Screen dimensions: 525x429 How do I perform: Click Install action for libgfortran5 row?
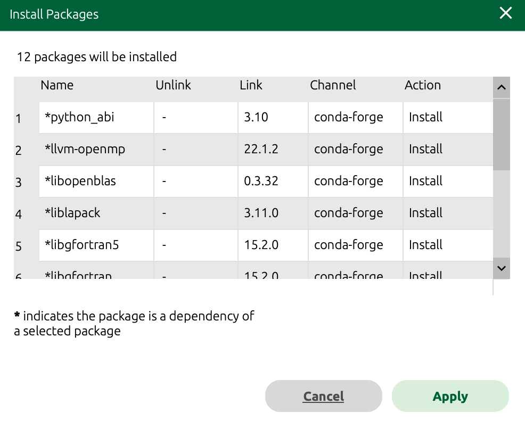425,245
